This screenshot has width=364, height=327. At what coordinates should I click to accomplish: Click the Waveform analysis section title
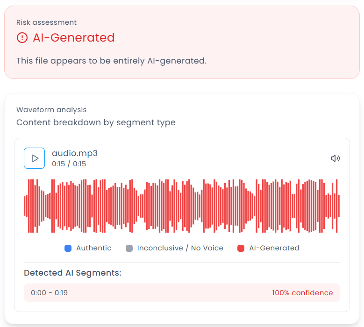51,110
